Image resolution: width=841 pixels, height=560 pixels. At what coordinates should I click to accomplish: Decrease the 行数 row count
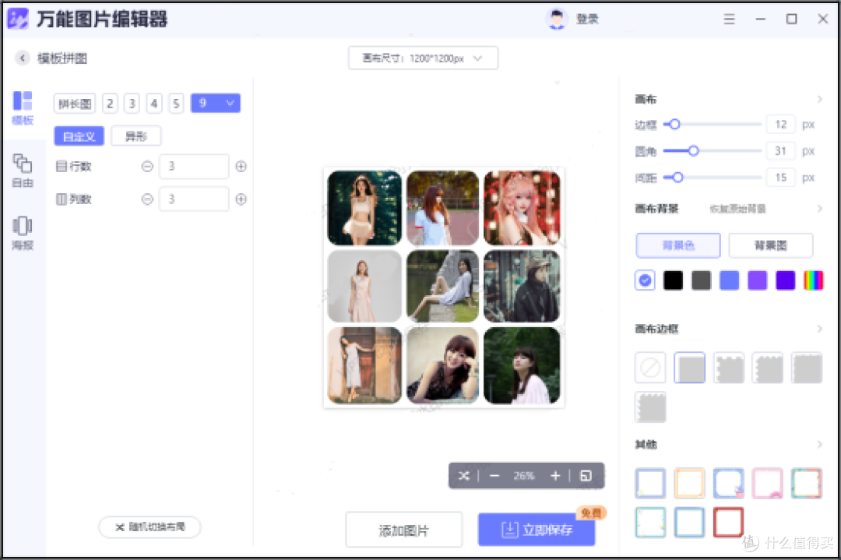[x=147, y=166]
